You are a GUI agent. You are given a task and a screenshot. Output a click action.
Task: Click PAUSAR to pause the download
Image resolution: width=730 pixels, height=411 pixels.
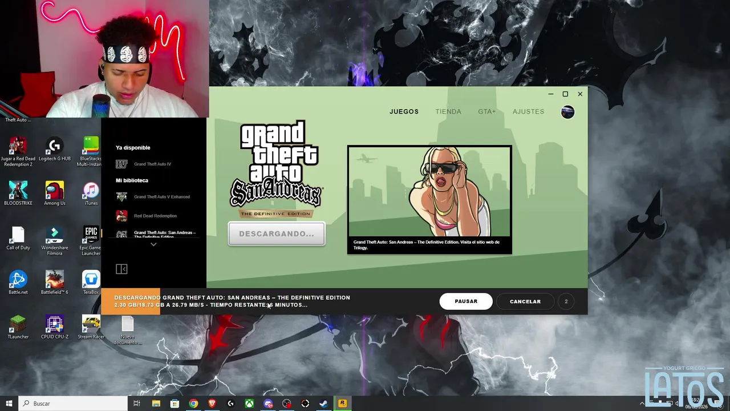(466, 301)
